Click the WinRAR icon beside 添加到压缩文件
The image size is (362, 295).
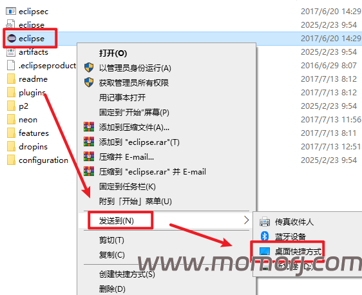[89, 127]
